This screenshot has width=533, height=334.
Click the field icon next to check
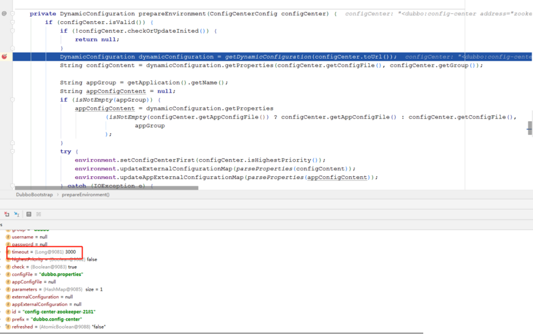8,267
